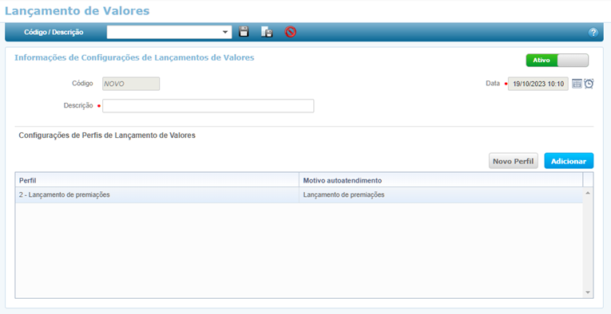Toggle the Ativo switch
This screenshot has width=611, height=314.
coord(557,61)
